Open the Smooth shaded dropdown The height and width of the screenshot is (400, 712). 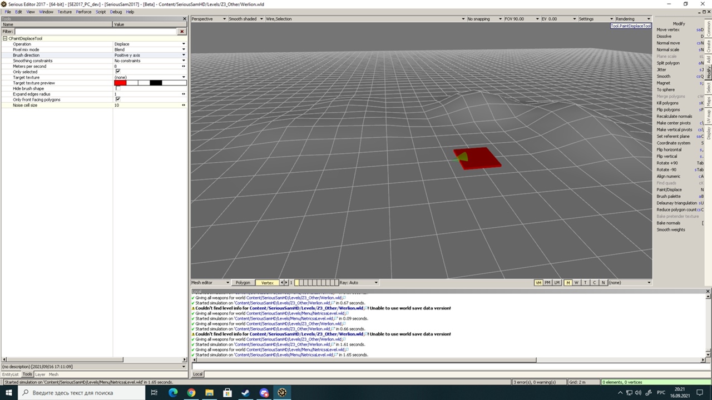point(245,19)
